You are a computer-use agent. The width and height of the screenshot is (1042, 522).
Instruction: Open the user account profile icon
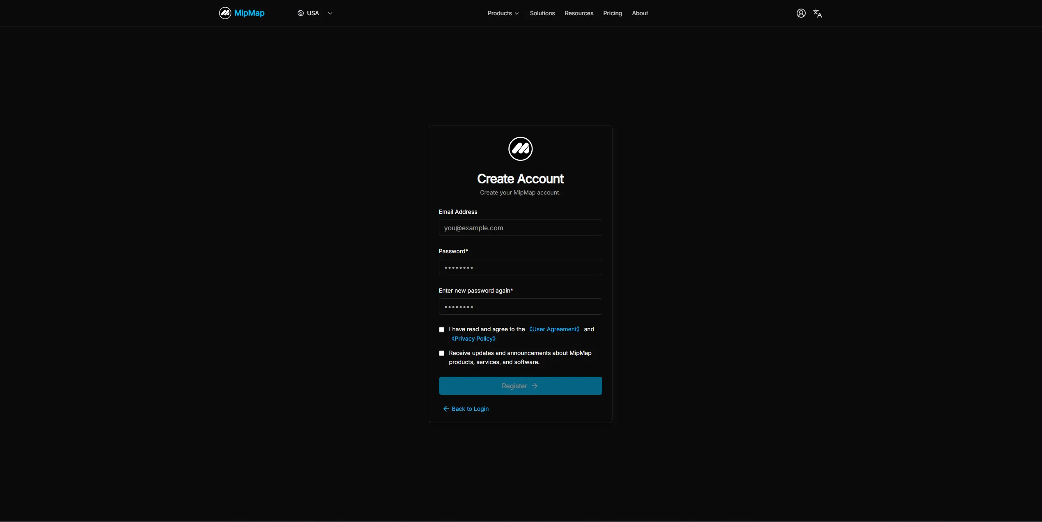click(801, 13)
